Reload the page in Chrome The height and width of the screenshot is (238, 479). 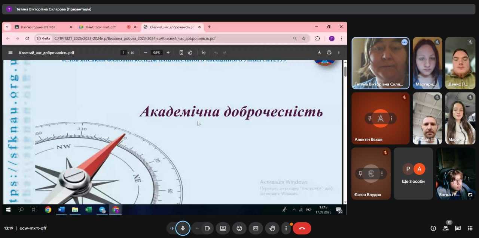(27, 38)
